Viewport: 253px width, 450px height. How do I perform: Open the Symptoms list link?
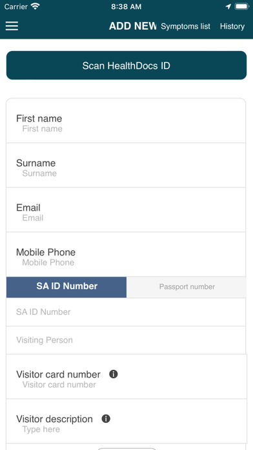[x=185, y=27]
